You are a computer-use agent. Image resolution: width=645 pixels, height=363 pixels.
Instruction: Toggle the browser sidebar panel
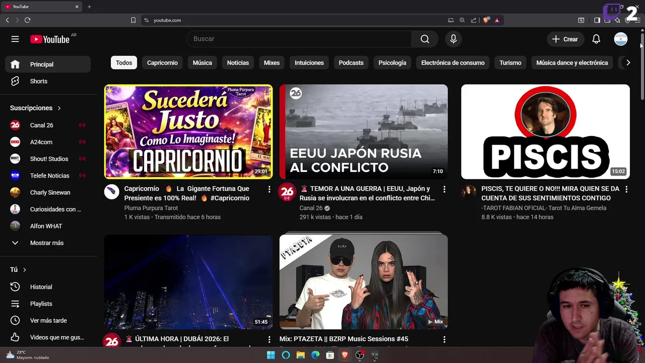[597, 20]
